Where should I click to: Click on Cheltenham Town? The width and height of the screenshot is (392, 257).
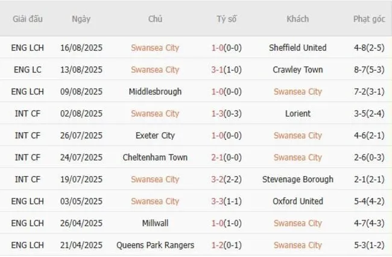[x=155, y=157]
